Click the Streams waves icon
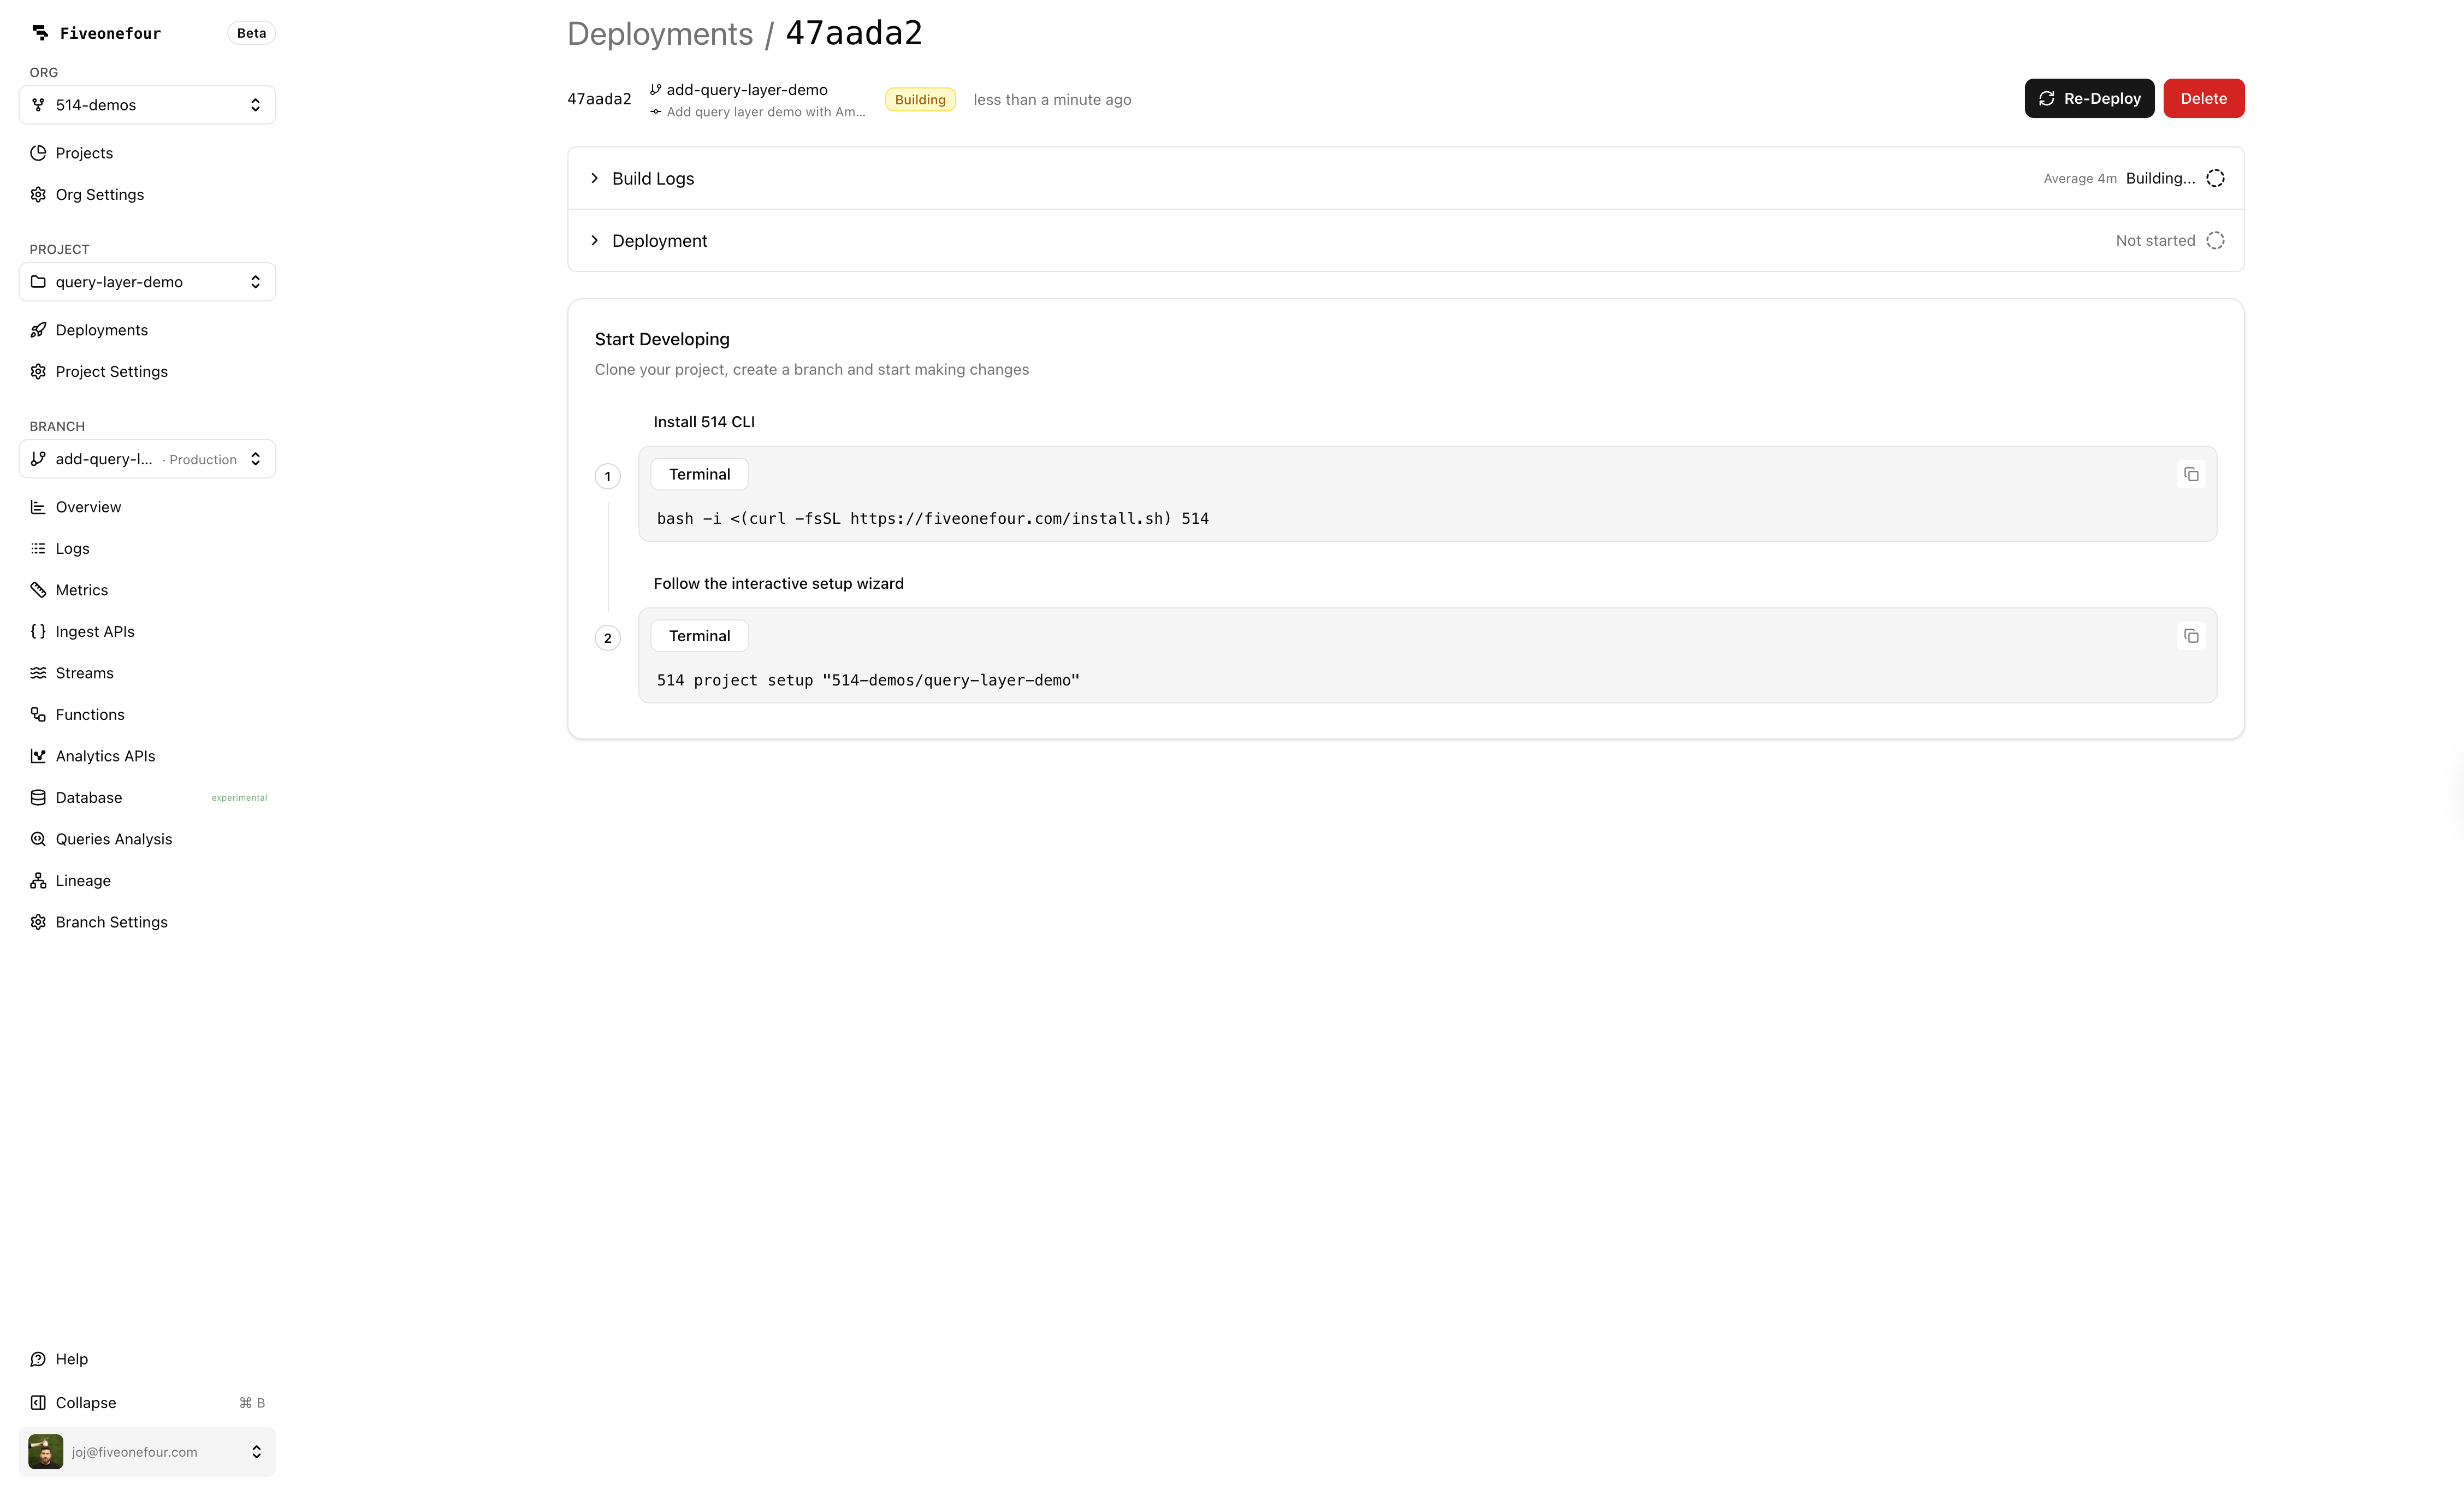2464x1490 pixels. pos(38,673)
